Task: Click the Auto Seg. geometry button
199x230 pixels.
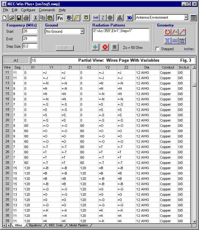Action: 182,41
